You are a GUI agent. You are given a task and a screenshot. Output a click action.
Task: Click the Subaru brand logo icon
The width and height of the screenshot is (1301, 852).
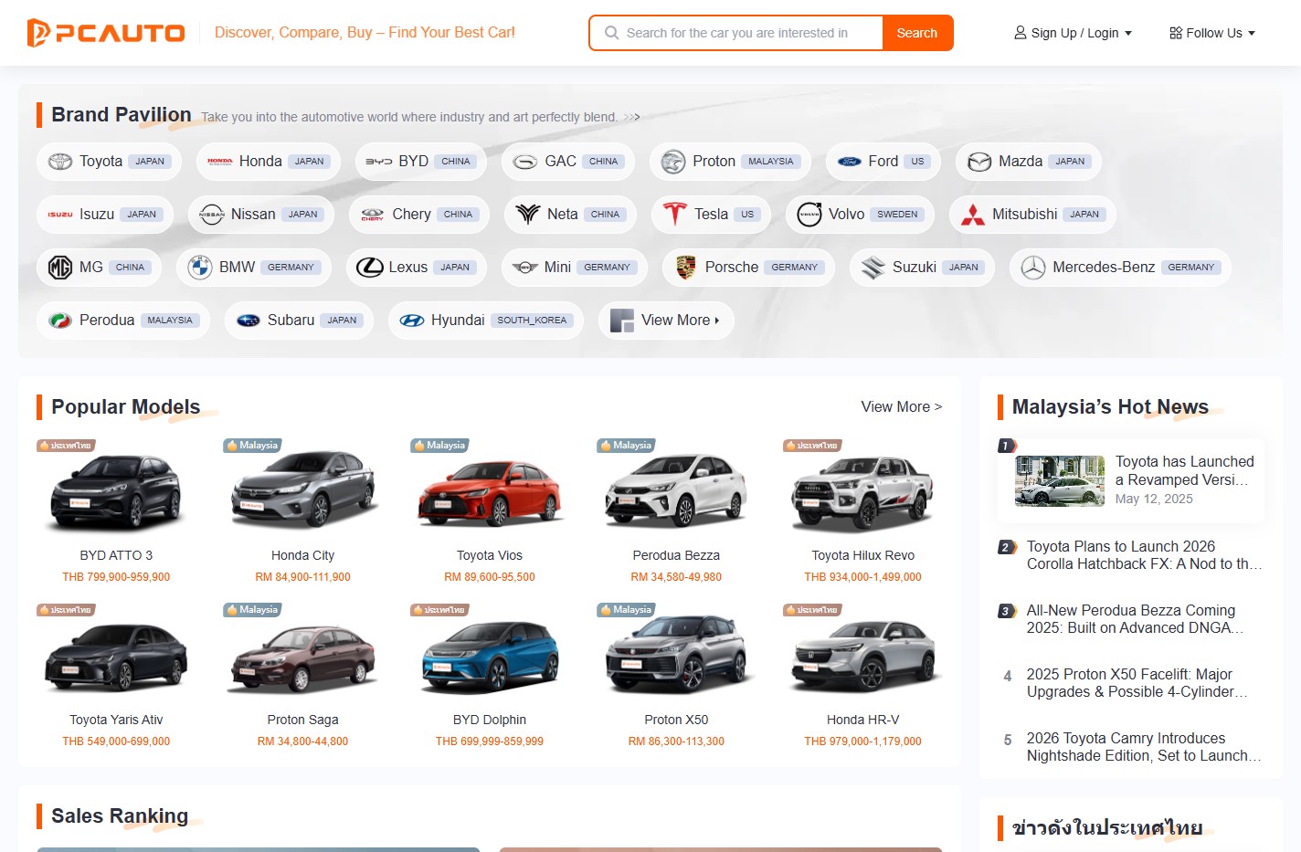coord(249,321)
